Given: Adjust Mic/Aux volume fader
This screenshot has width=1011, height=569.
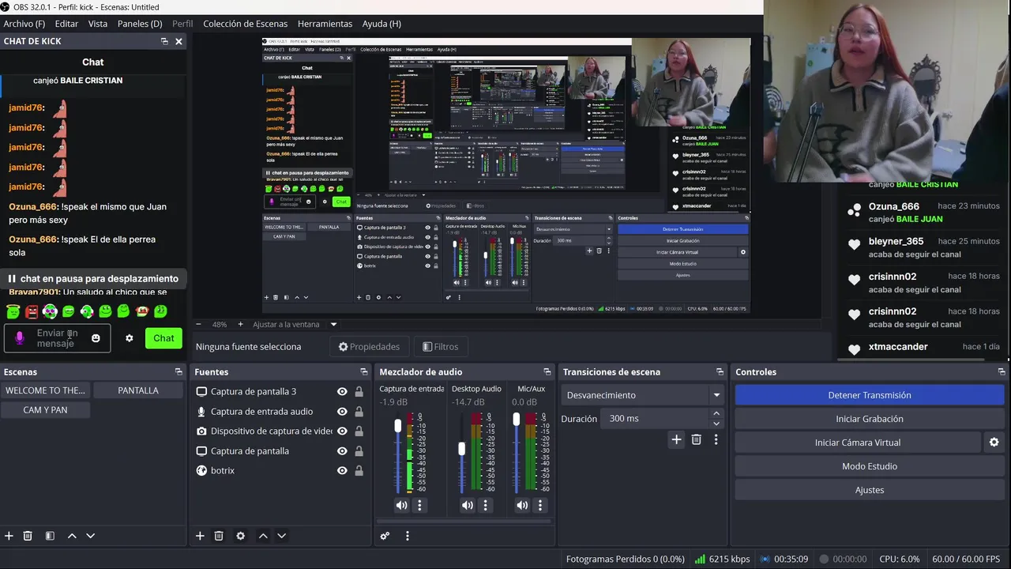Looking at the screenshot, I should 517,420.
